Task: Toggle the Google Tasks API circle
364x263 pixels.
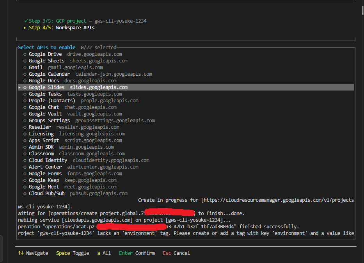Action: tap(25, 94)
